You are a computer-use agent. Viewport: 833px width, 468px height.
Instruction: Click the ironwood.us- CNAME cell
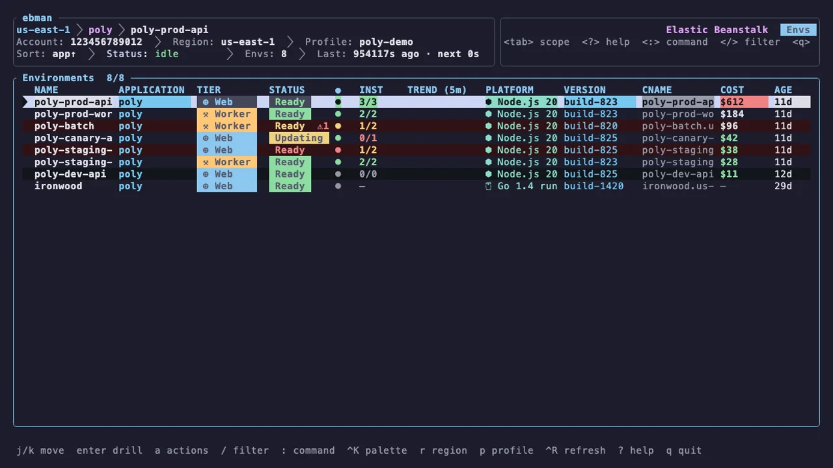tap(678, 186)
